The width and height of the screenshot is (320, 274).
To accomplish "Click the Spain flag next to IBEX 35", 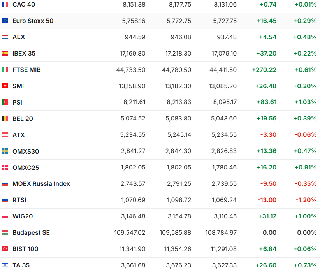I will coord(5,53).
